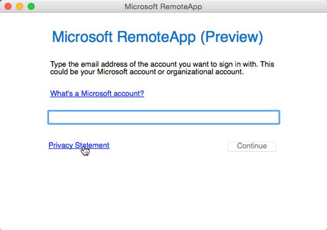Open the Privacy Statement link
Viewport: 327px width, 230px height.
(x=79, y=145)
